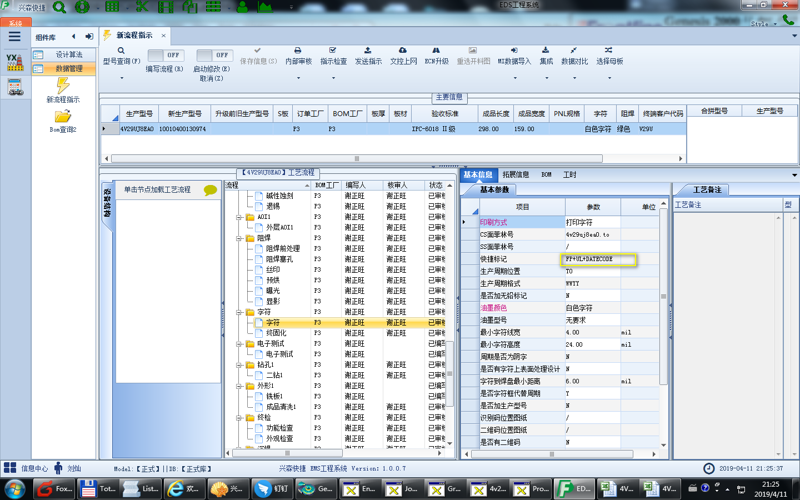
Task: Toggle the 启动修改(E) OFF switch
Action: coord(214,55)
